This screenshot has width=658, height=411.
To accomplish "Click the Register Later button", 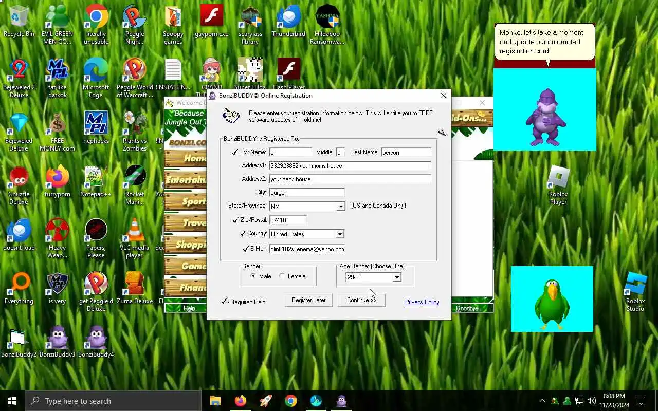I will pos(308,300).
